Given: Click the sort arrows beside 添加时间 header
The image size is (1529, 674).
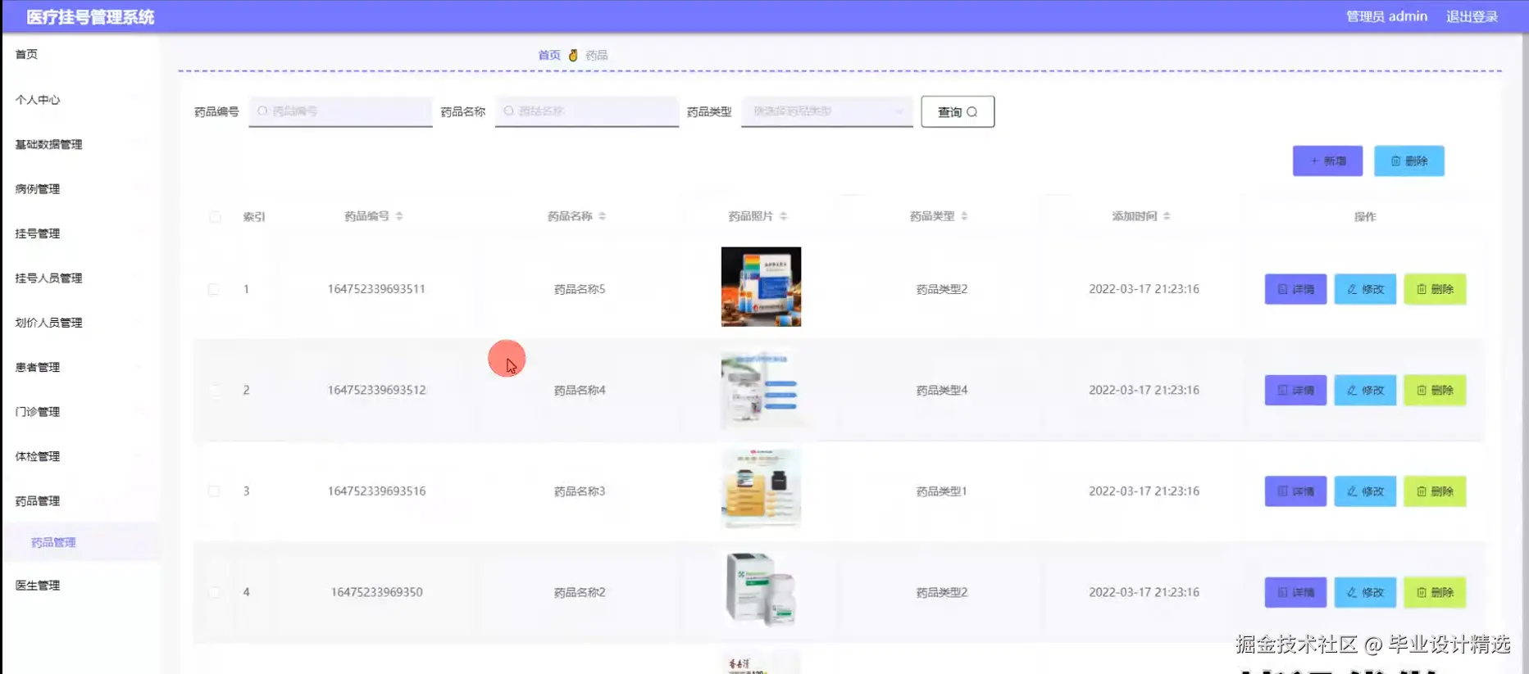Looking at the screenshot, I should click(1167, 216).
